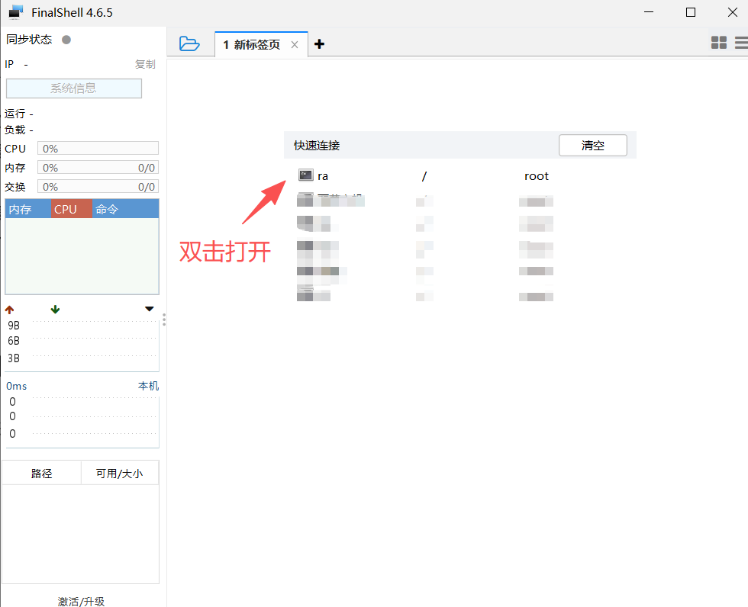Click the CPU usage progress bar
The width and height of the screenshot is (748, 607).
tap(98, 148)
